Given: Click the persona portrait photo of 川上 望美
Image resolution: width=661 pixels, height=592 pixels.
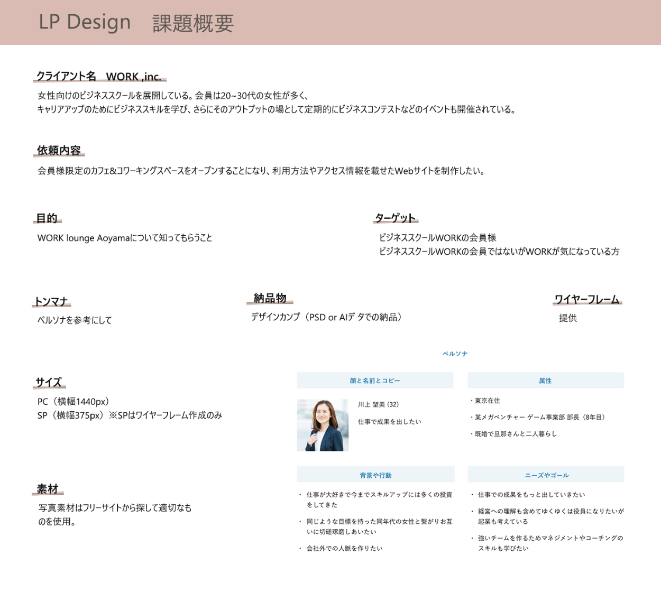Looking at the screenshot, I should [323, 425].
